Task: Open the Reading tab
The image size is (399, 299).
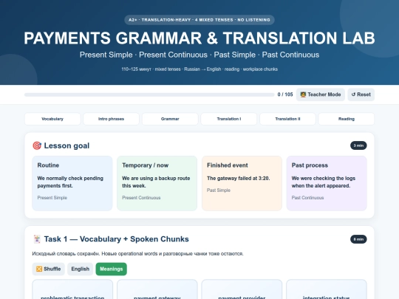Action: (x=347, y=119)
